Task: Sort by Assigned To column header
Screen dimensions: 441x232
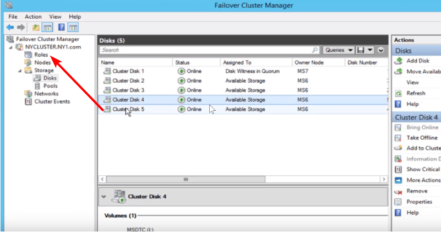Action: pyautogui.click(x=256, y=62)
